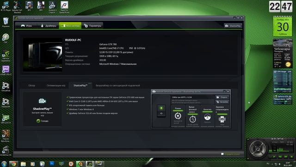This screenshot has height=167, width=296.
Task: Open the Параметры tab
Action: pyautogui.click(x=92, y=26)
